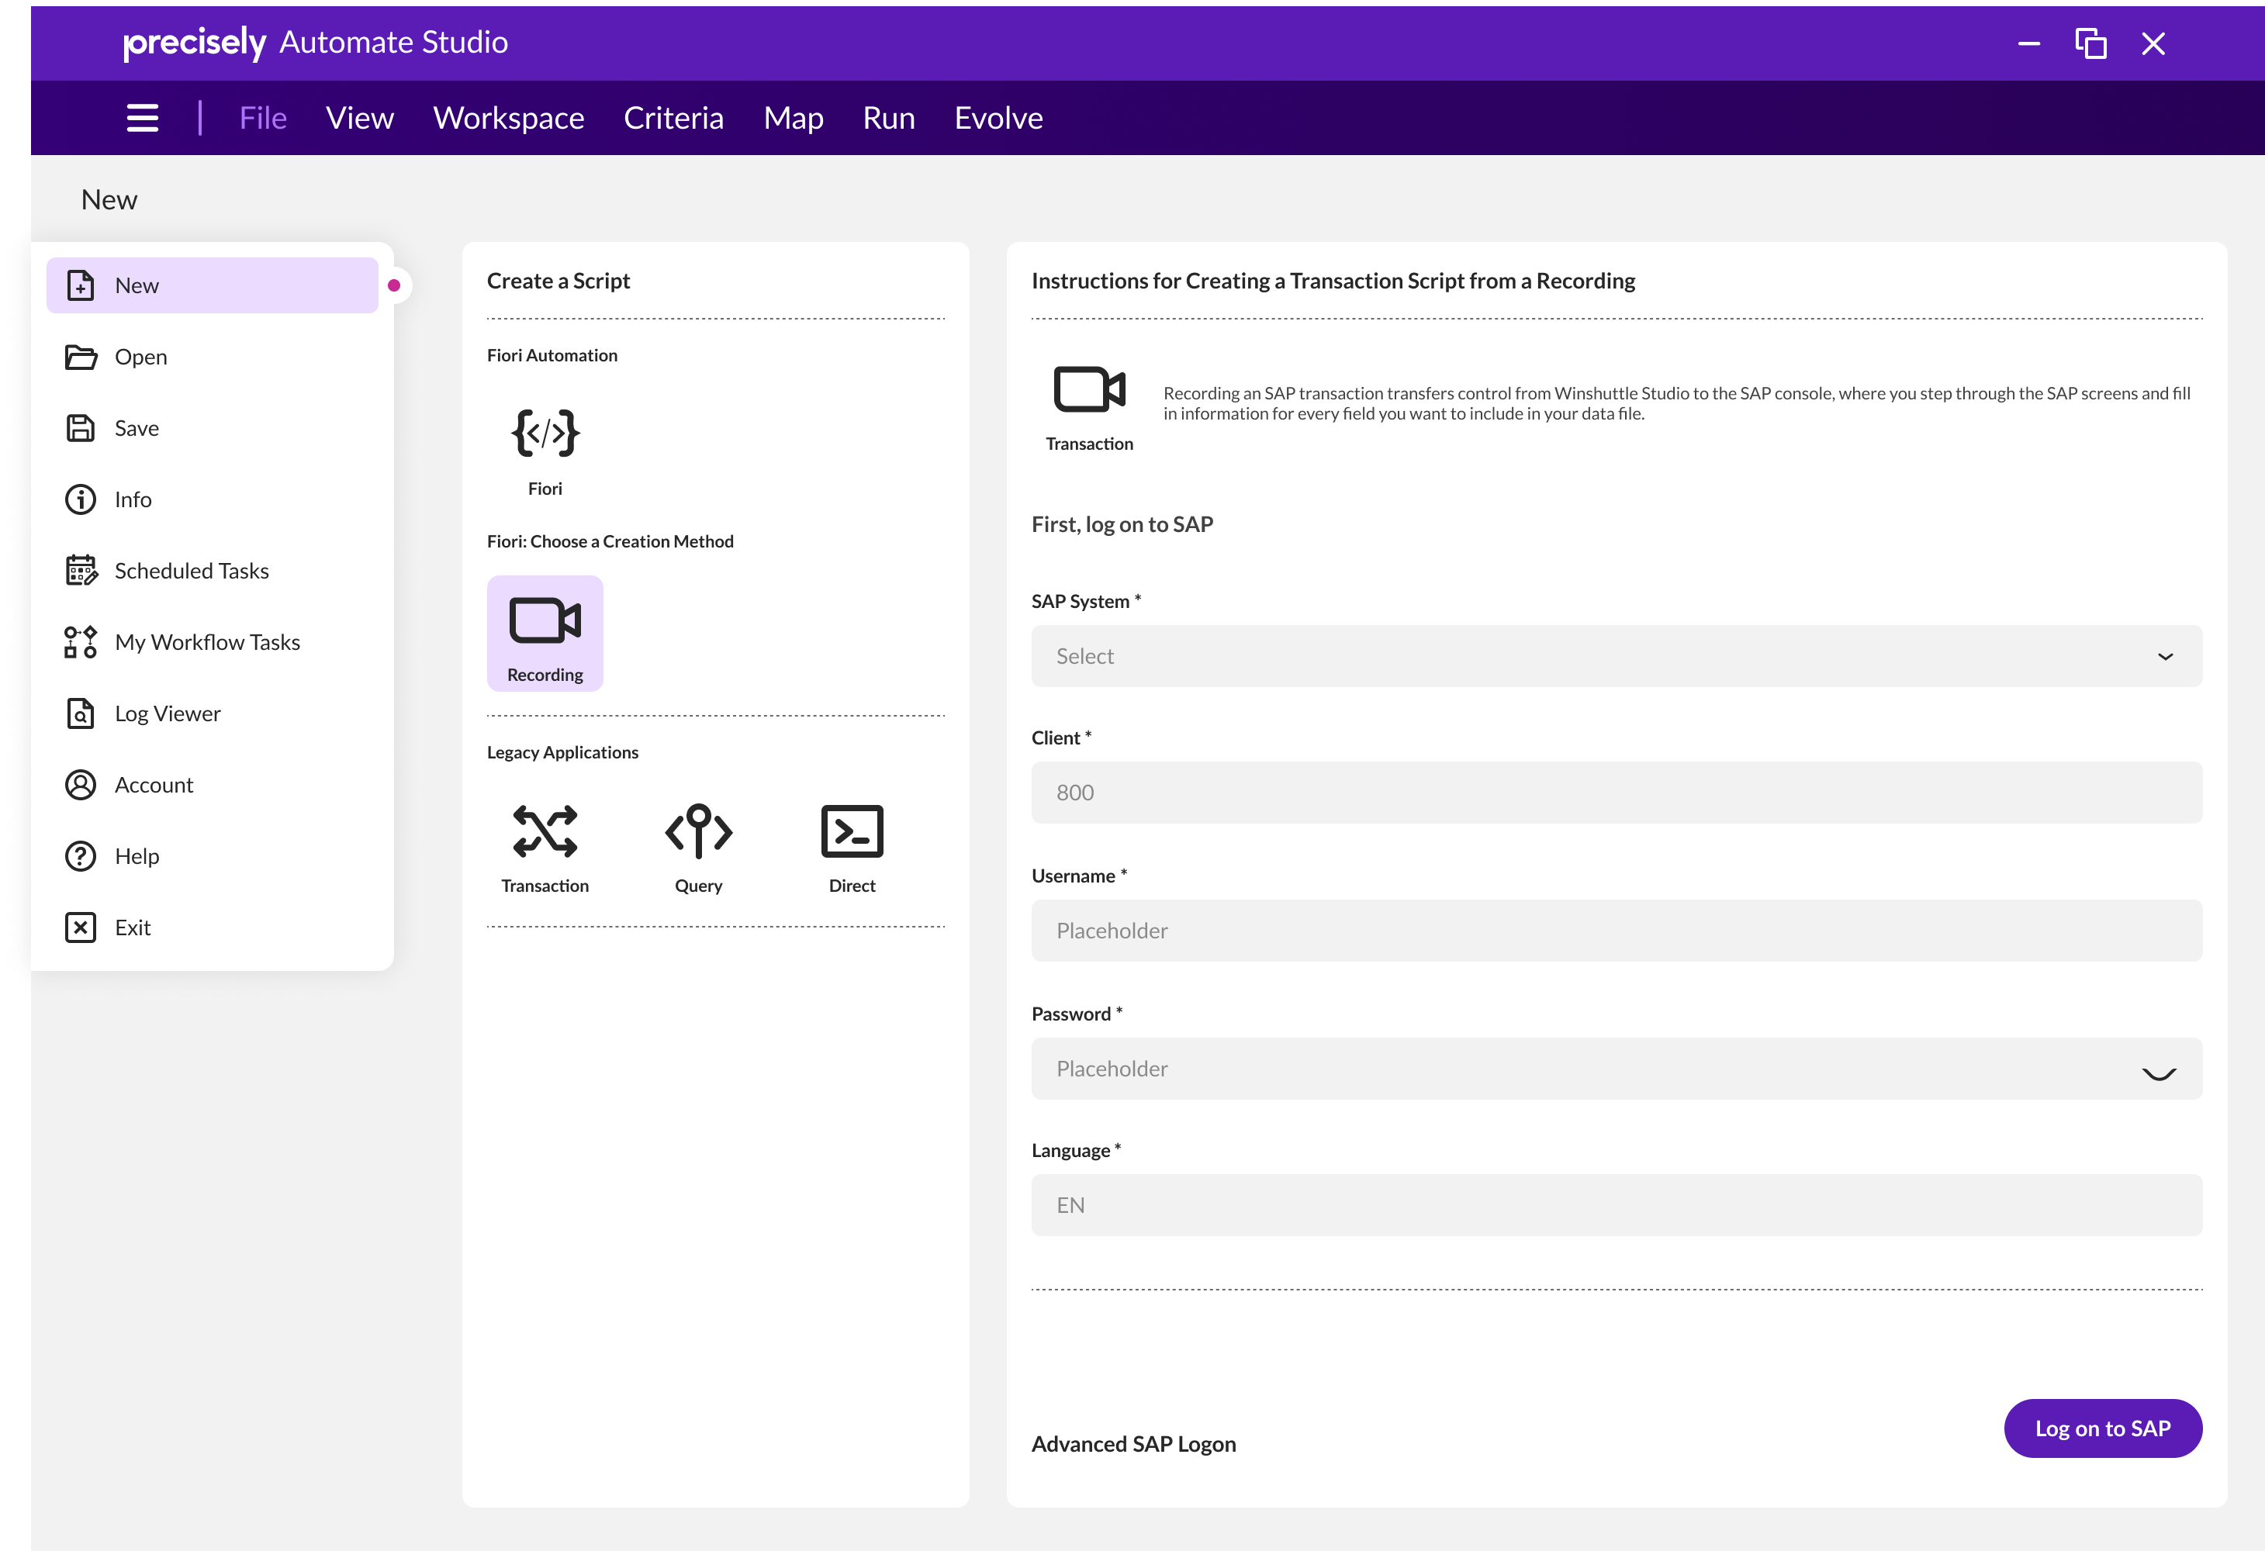Click the My Workflow Tasks icon
Image resolution: width=2265 pixels, height=1551 pixels.
80,642
